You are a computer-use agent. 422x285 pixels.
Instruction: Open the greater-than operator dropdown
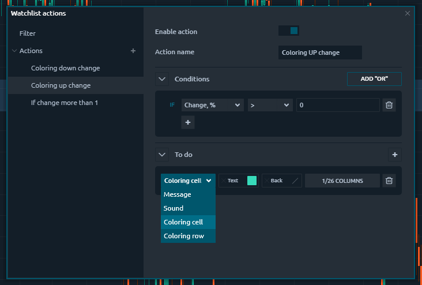(x=270, y=105)
